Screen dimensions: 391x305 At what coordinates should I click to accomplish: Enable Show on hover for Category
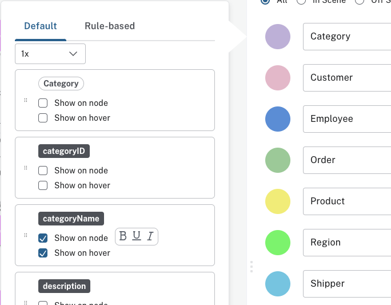43,118
